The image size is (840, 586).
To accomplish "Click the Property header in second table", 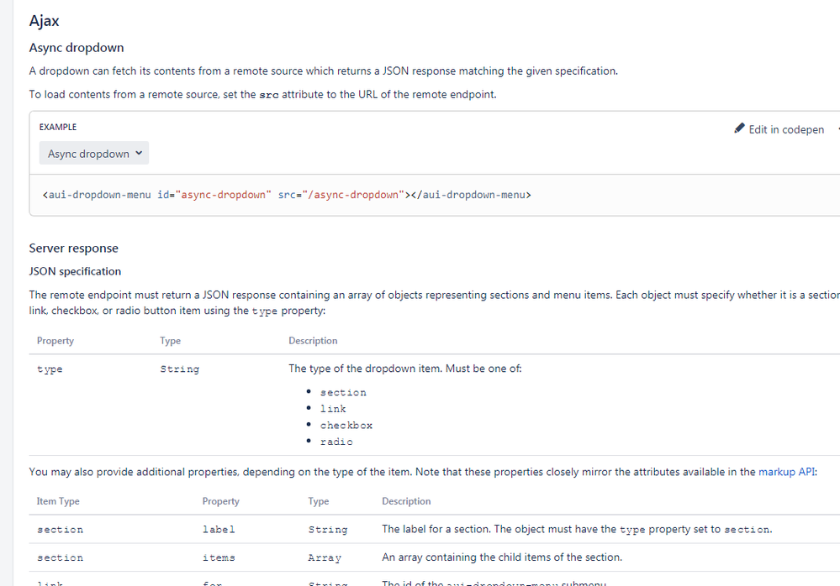I will [x=220, y=501].
